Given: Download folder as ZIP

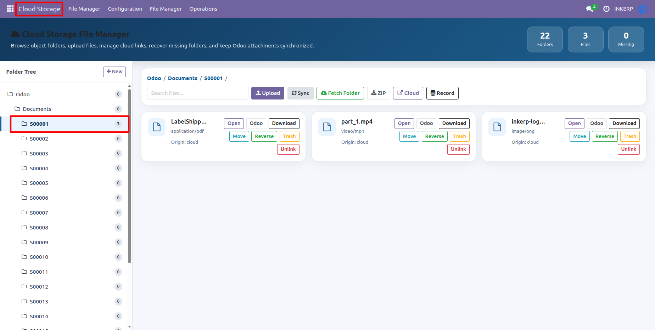Looking at the screenshot, I should coord(379,93).
